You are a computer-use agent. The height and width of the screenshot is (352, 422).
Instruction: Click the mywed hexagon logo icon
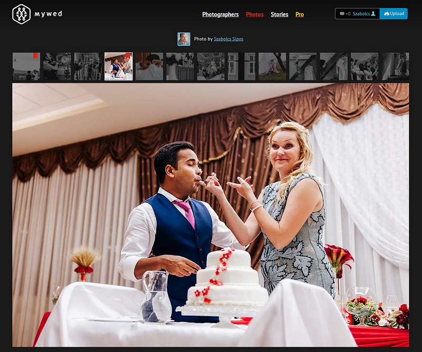pos(21,14)
